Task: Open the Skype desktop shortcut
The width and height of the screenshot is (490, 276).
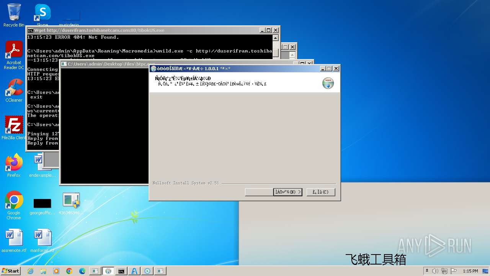Action: pos(42,15)
